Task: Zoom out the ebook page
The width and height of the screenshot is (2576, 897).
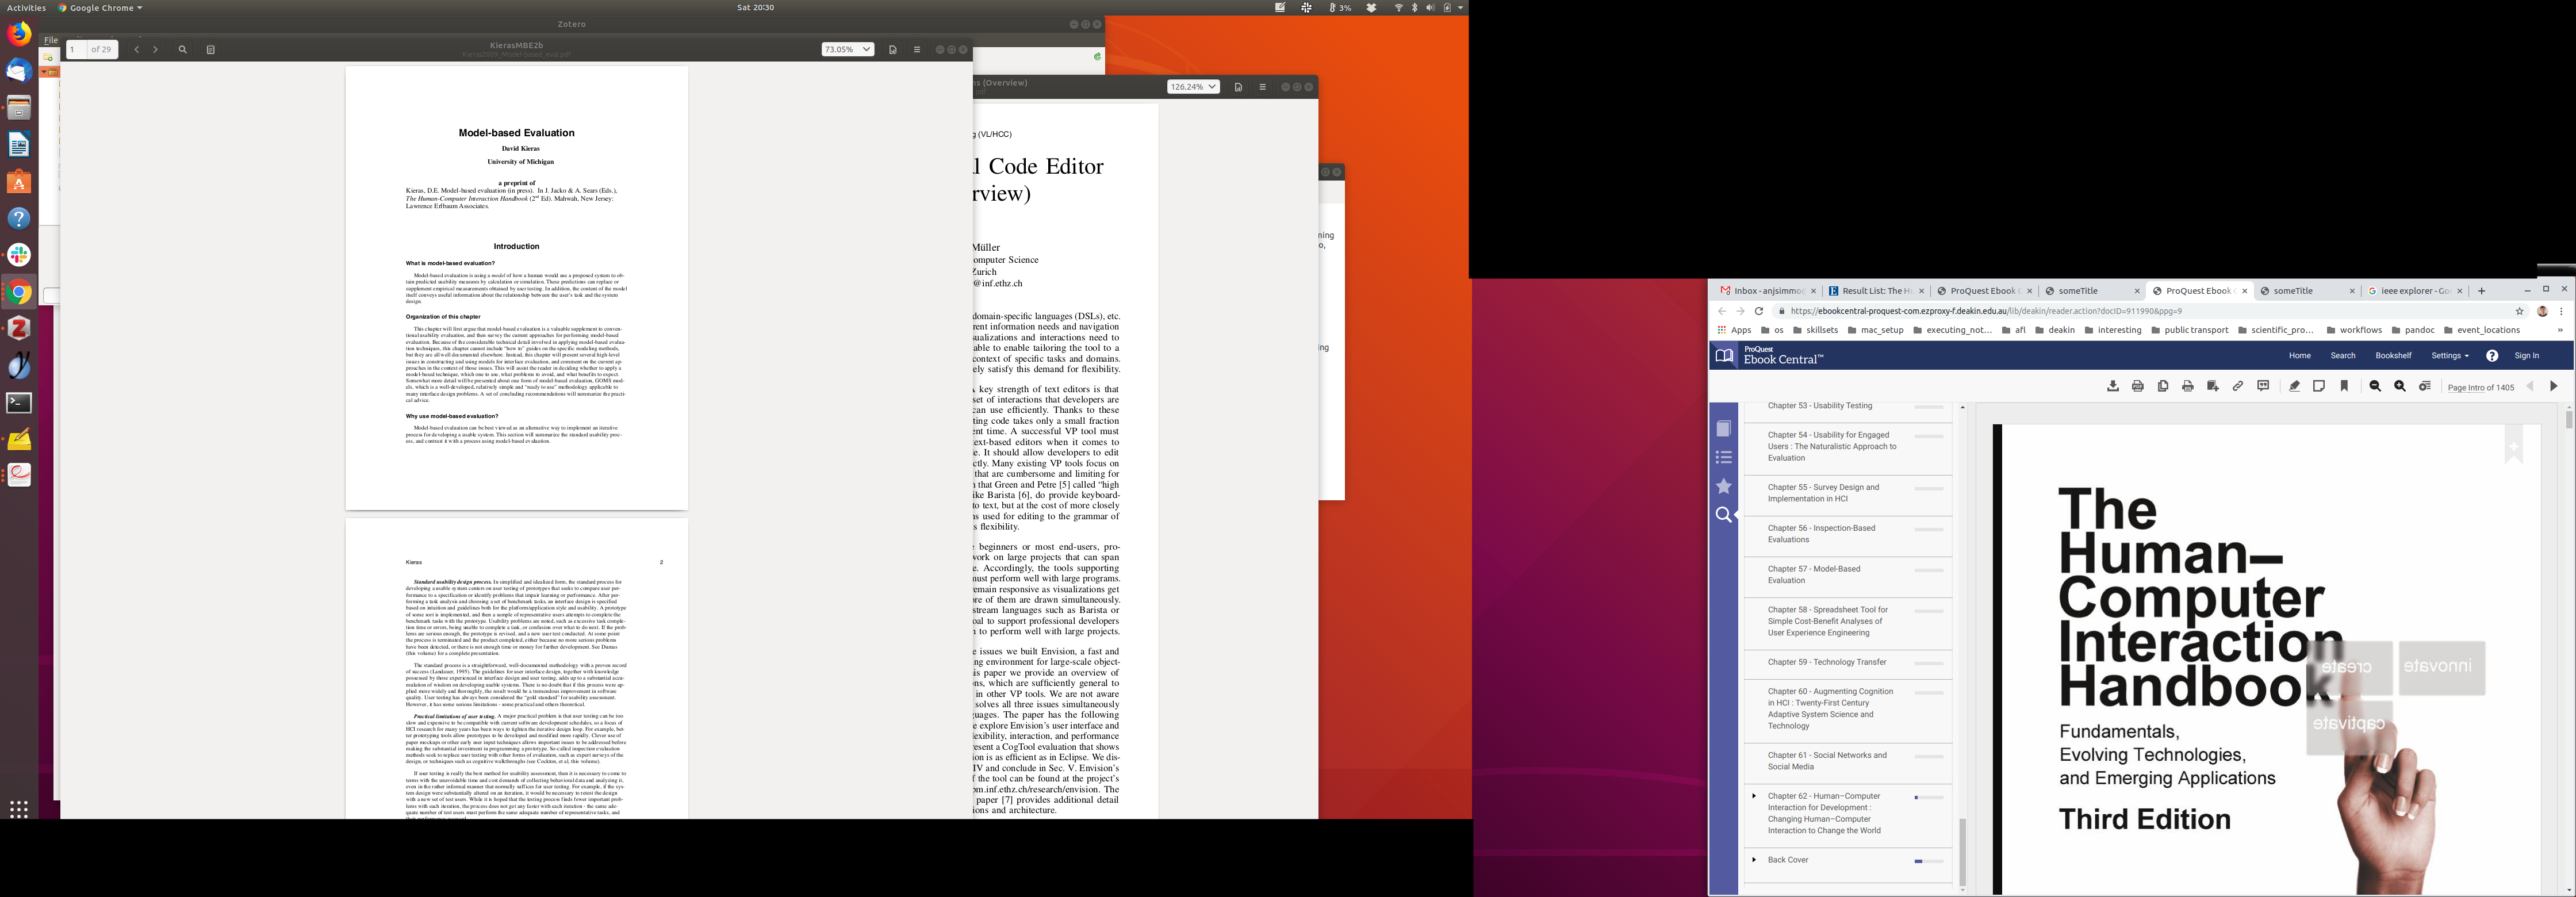Action: [2375, 387]
